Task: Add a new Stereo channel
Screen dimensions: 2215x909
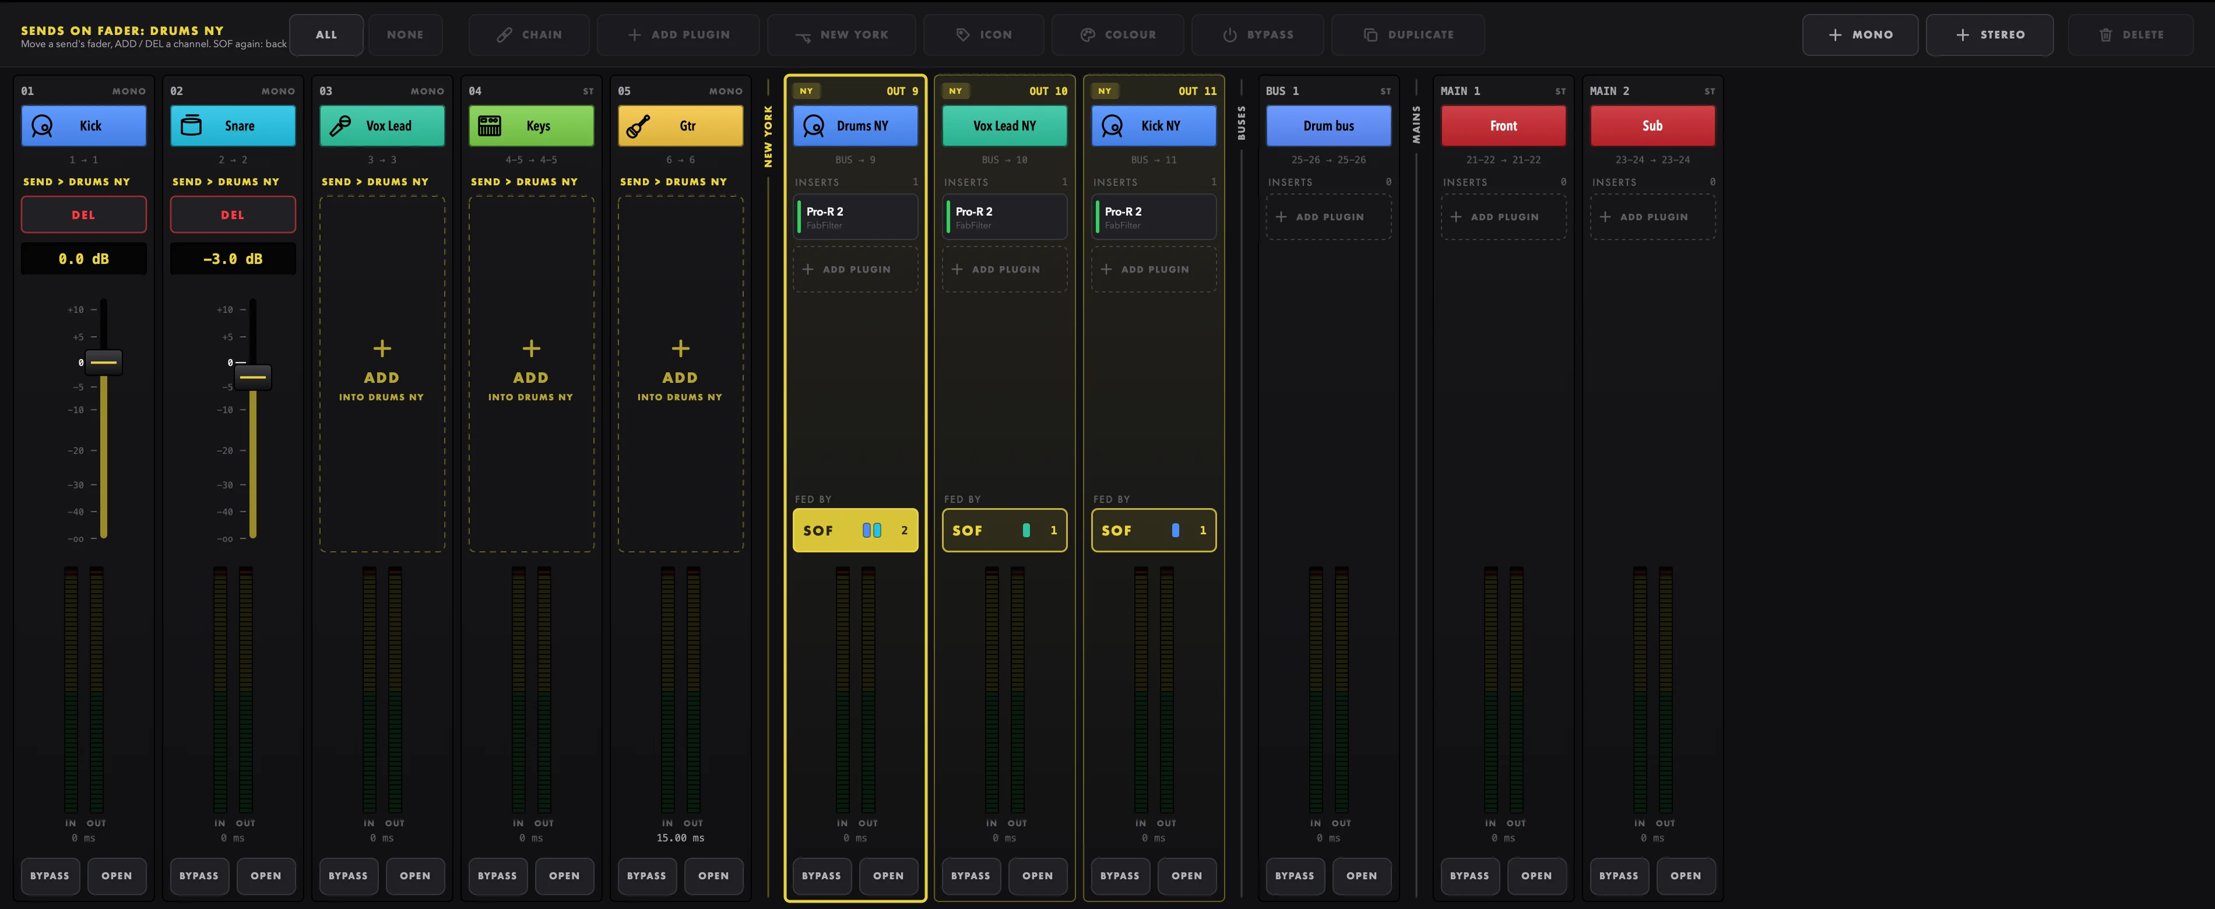Action: click(x=1990, y=35)
